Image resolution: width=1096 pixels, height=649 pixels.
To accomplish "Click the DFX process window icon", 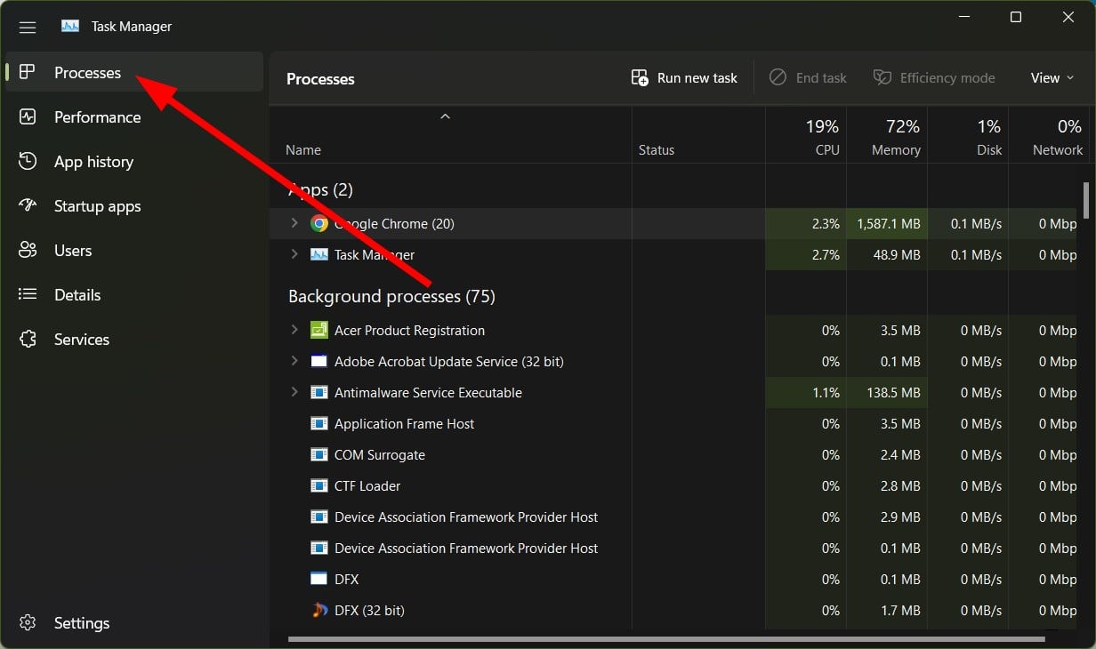I will point(319,579).
